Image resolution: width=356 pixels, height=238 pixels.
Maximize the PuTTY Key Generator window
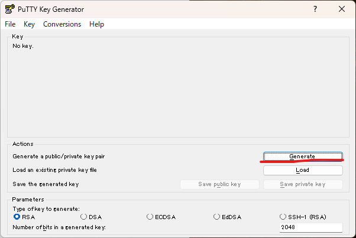(315, 9)
